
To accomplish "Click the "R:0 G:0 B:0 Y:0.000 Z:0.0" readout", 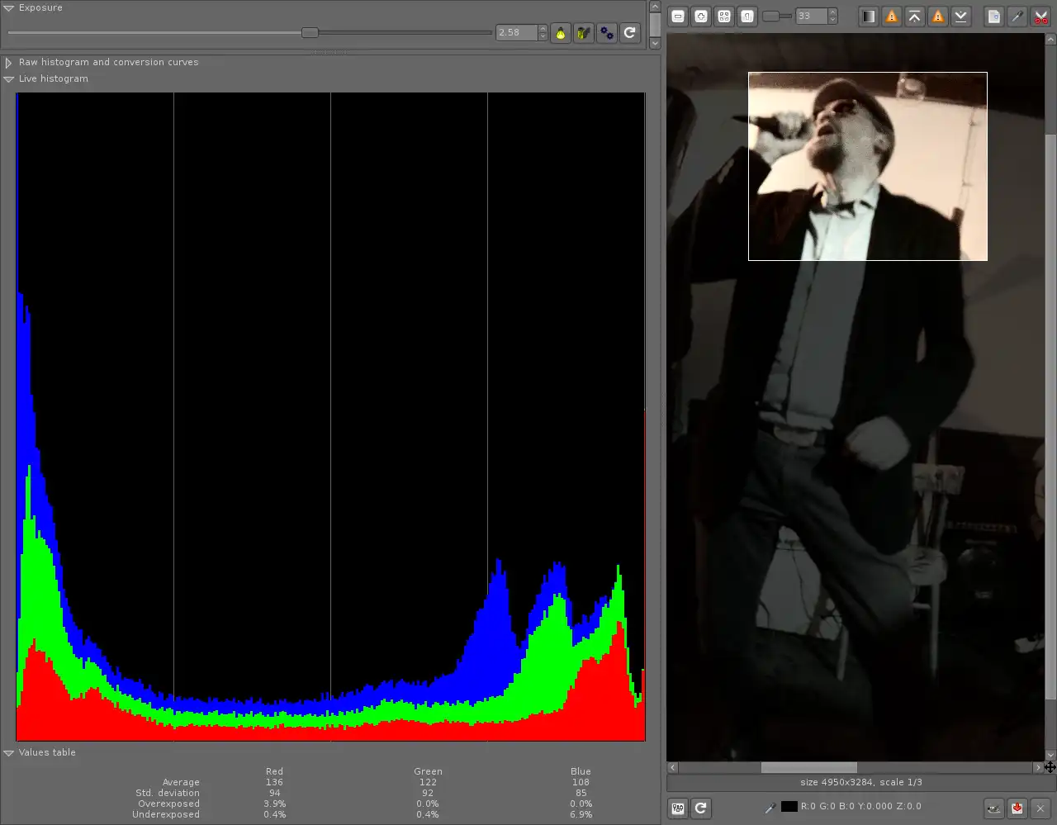I will (x=861, y=807).
